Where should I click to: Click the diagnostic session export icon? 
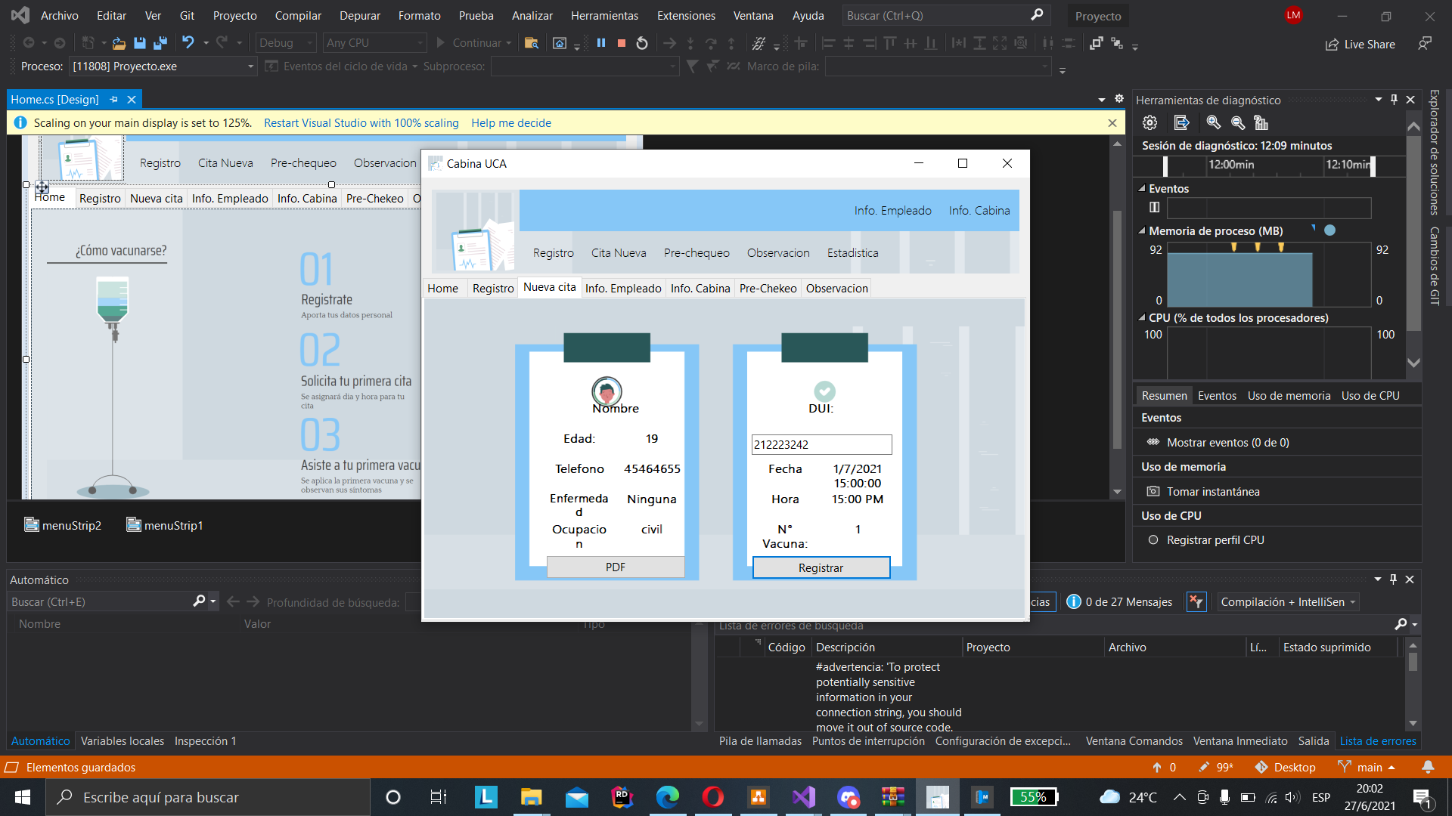click(x=1181, y=122)
